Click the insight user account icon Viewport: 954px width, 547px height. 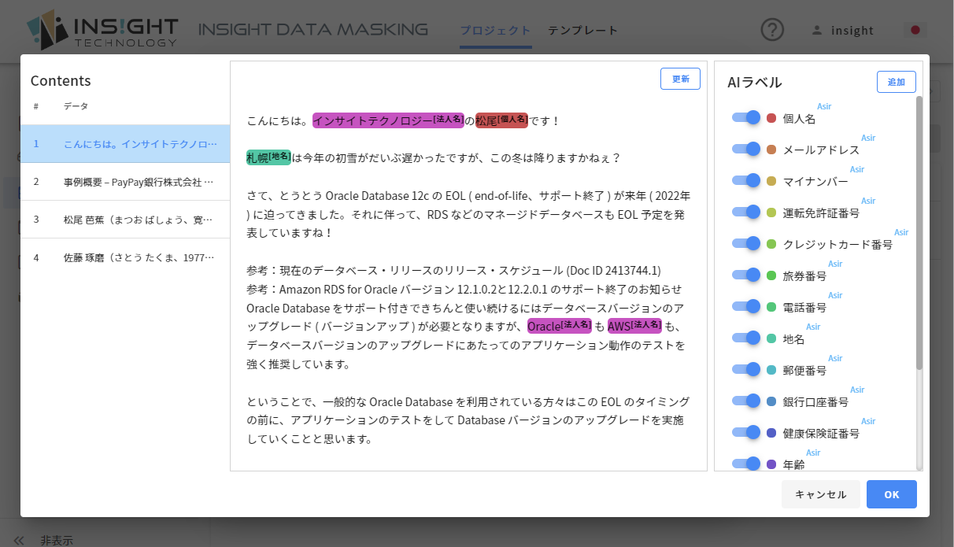pyautogui.click(x=819, y=30)
